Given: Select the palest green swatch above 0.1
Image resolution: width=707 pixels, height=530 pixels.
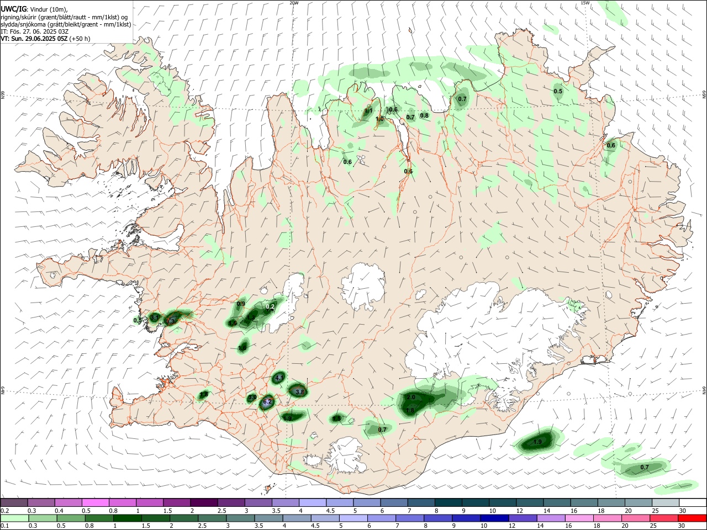Looking at the screenshot, I should point(14,518).
